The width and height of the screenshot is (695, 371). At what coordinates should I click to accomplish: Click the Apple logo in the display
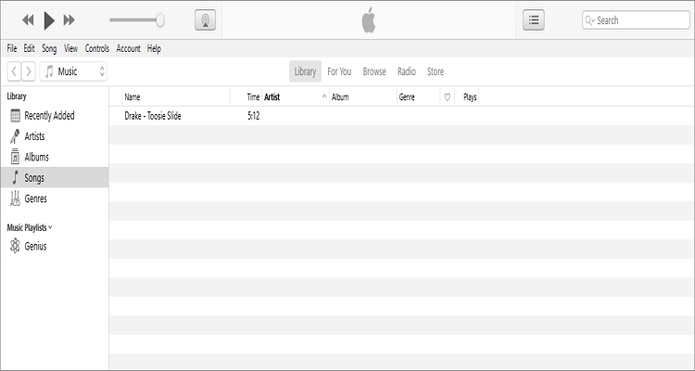[x=369, y=20]
